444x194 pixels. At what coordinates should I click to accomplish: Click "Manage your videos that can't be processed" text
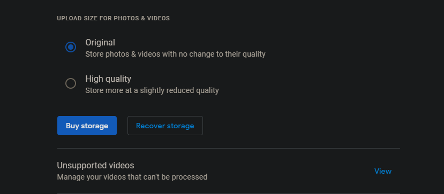[132, 177]
